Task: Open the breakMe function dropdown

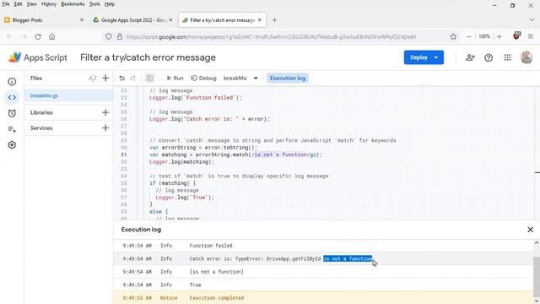Action: click(x=240, y=79)
